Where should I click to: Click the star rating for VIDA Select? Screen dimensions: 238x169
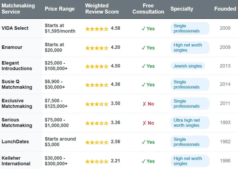[97, 29]
